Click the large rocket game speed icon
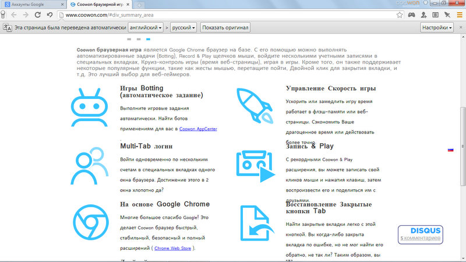This screenshot has height=262, width=466. pyautogui.click(x=255, y=106)
